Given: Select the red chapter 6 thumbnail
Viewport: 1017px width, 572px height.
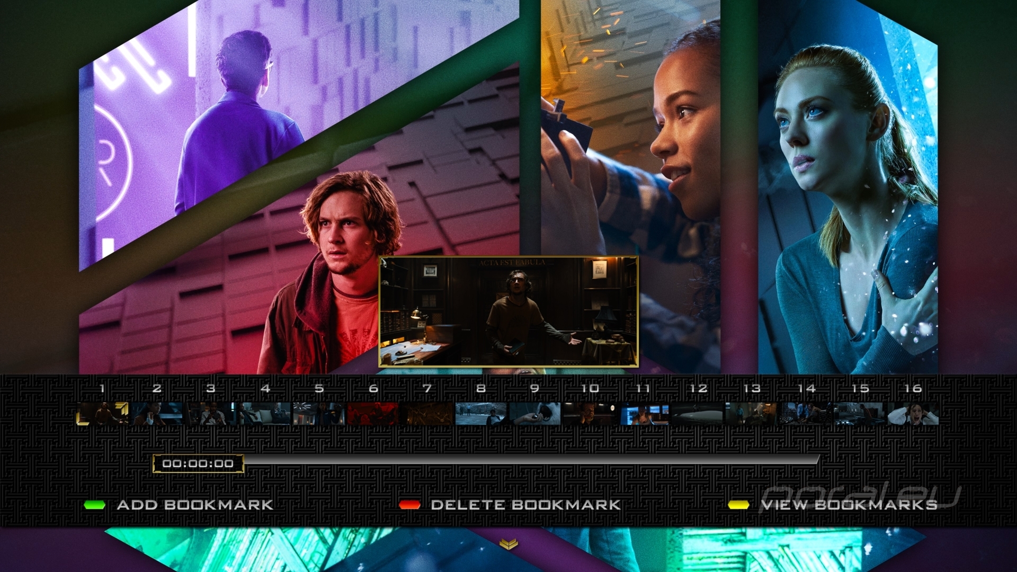Looking at the screenshot, I should pos(373,414).
